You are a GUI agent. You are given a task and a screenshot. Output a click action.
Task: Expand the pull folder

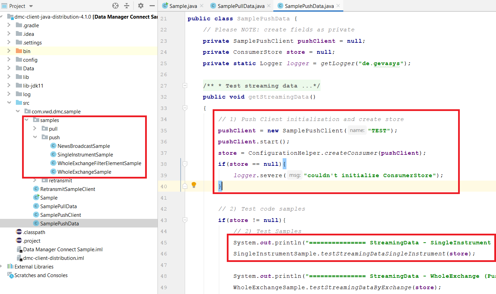coord(35,129)
